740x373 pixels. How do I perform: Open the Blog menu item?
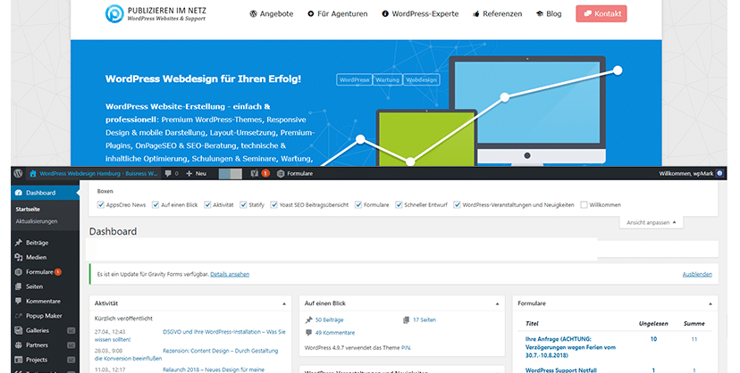tap(549, 13)
